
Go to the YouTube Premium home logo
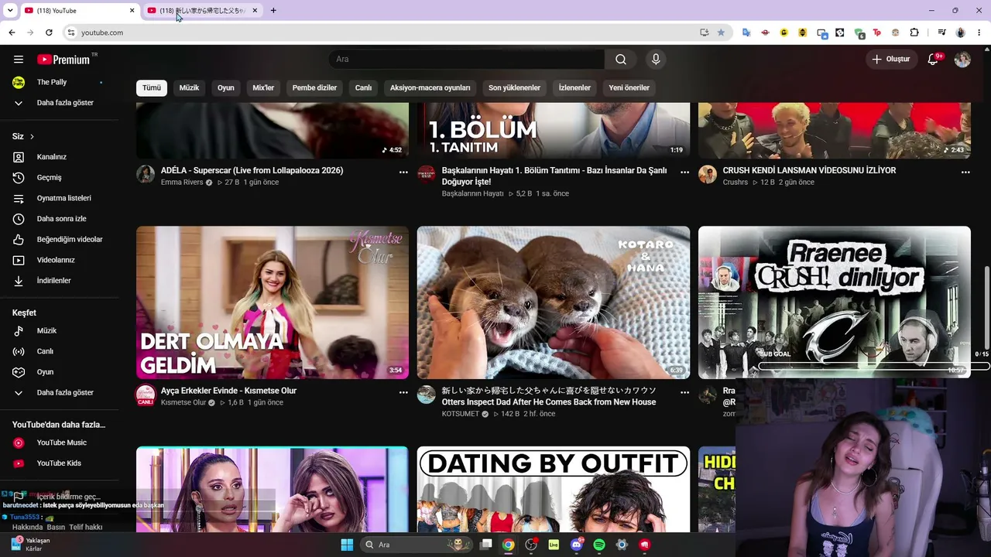tap(63, 60)
